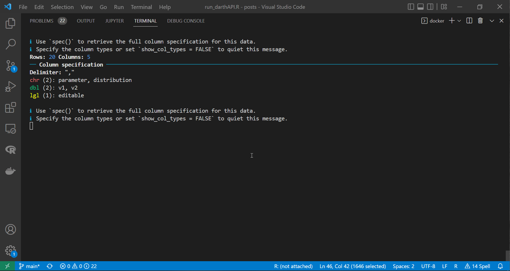
Task: Open the Remote Explorer view
Action: [10, 129]
